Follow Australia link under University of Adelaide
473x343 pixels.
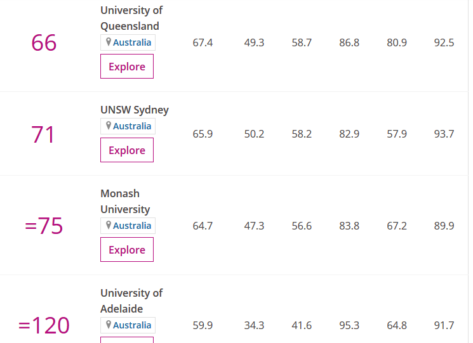click(132, 325)
